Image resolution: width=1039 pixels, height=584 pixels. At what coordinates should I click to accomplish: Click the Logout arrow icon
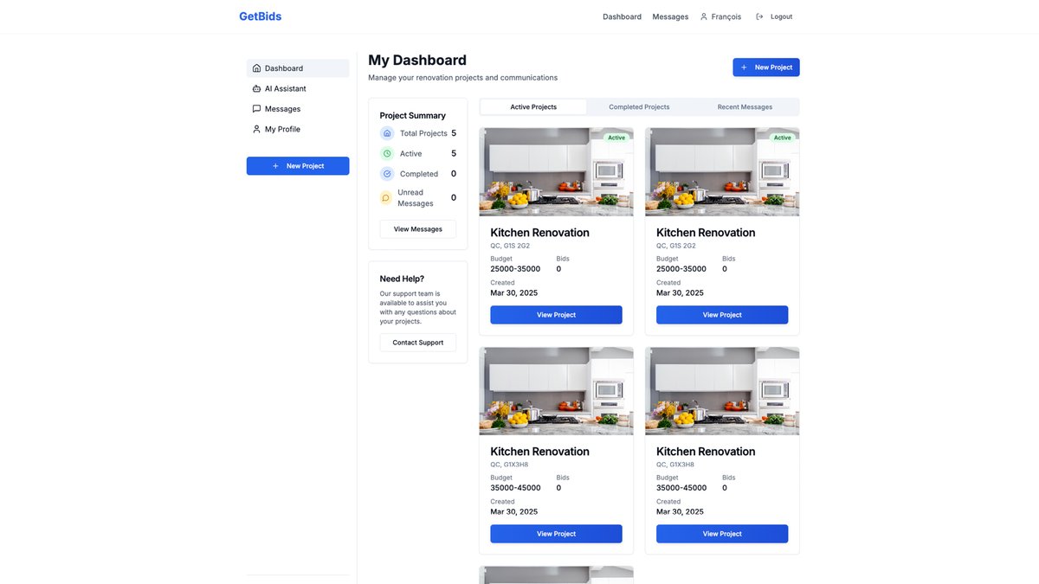759,16
